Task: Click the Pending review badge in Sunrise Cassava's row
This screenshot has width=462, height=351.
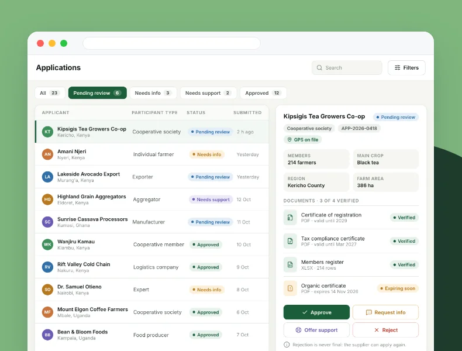Action: (211, 222)
